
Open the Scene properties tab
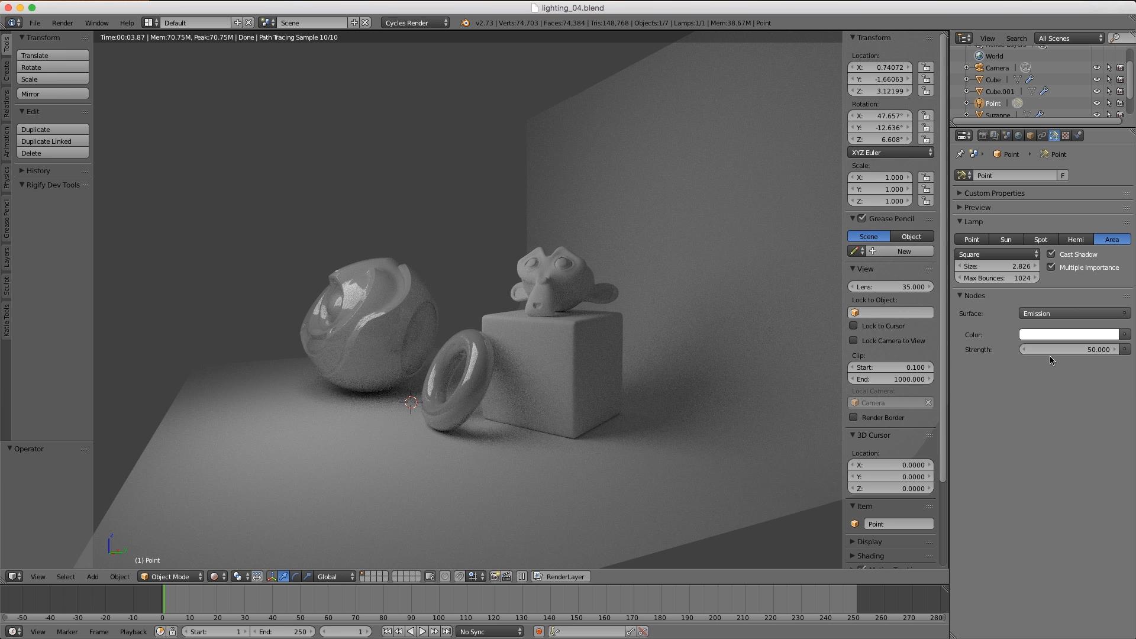click(1006, 135)
